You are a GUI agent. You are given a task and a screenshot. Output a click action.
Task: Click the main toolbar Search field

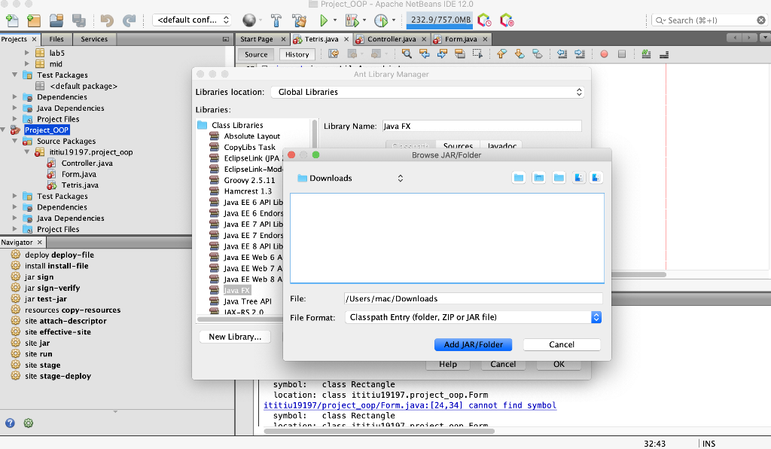709,20
